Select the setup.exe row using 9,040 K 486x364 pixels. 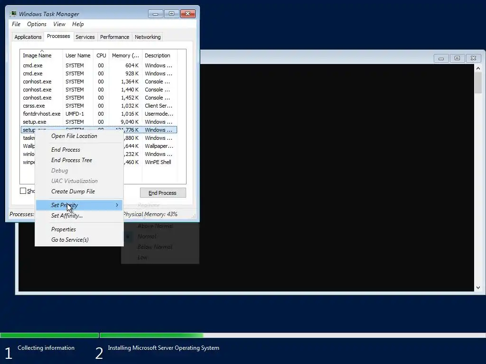click(x=99, y=122)
